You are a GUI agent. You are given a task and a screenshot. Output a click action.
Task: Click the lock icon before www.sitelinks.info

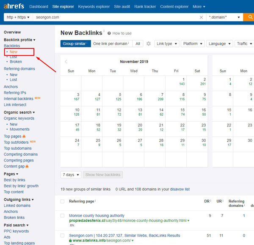70,240
